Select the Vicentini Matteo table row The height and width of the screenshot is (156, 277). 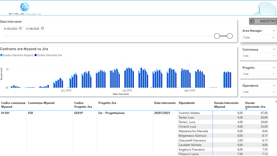[x=189, y=113]
